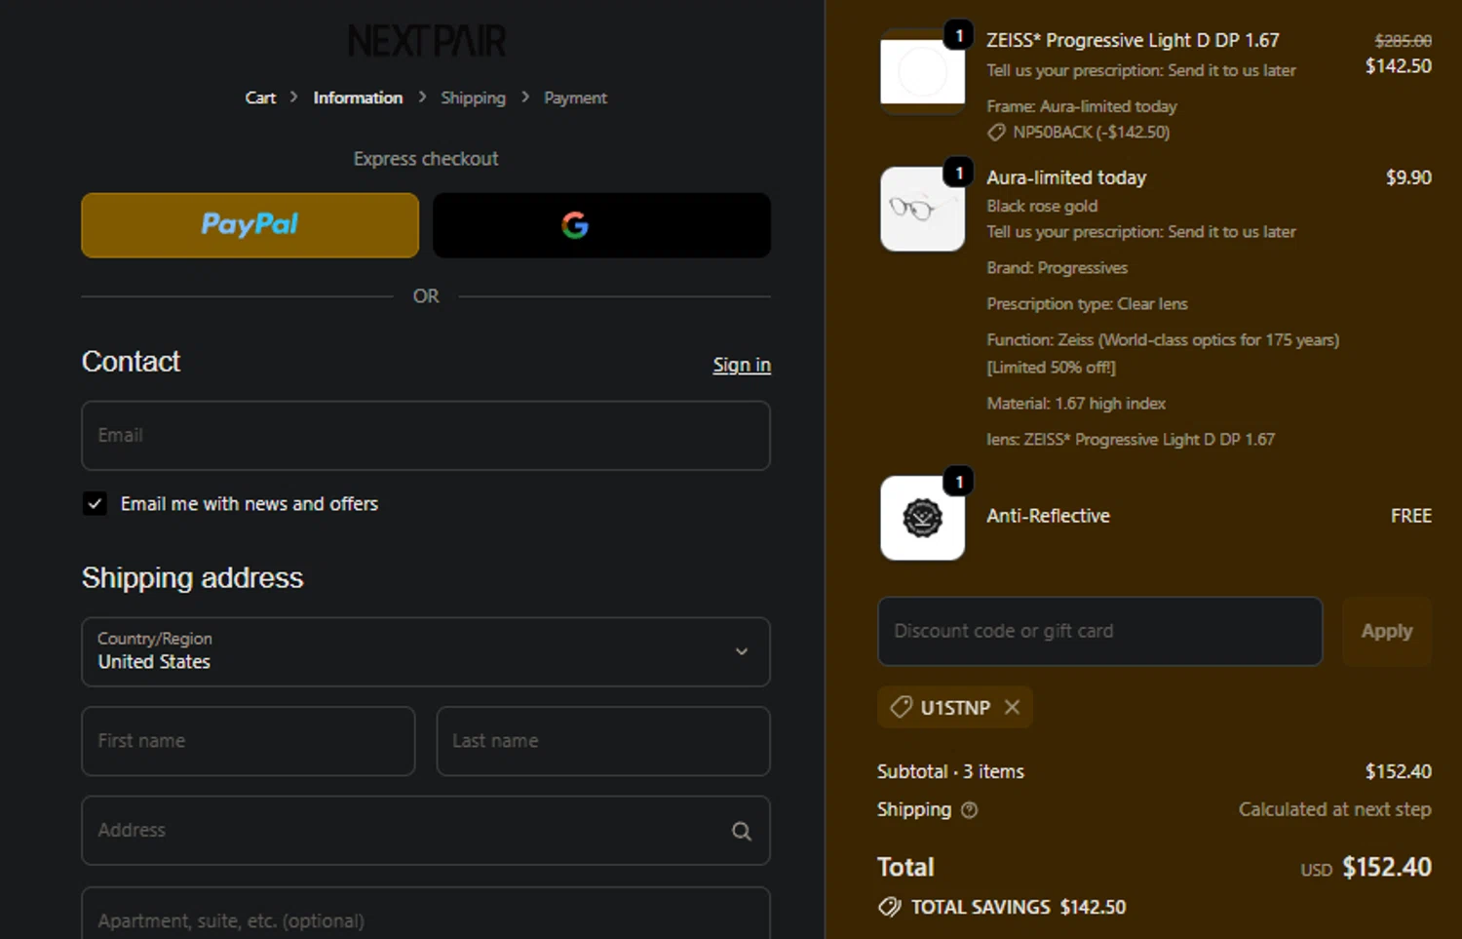Go back to the Cart breadcrumb

260,98
